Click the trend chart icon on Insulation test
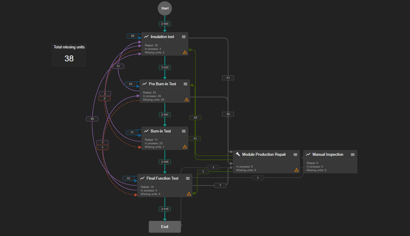The width and height of the screenshot is (410, 236). coord(146,37)
